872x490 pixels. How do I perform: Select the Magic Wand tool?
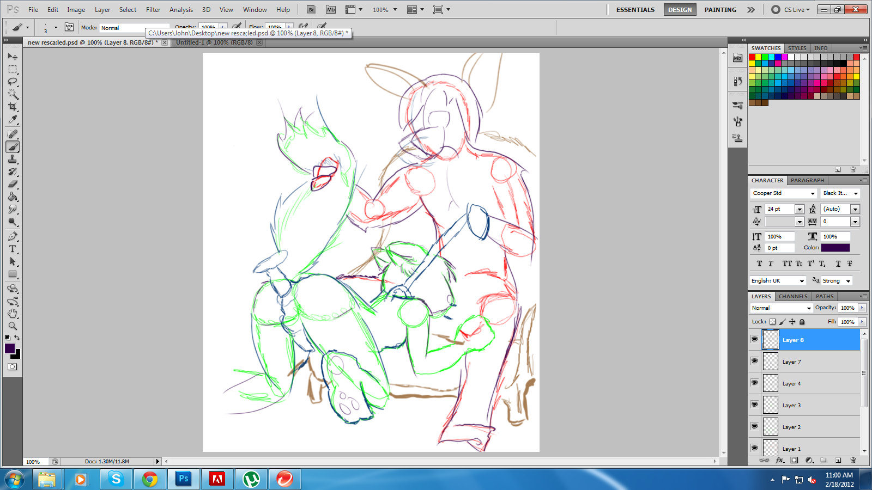[x=13, y=94]
